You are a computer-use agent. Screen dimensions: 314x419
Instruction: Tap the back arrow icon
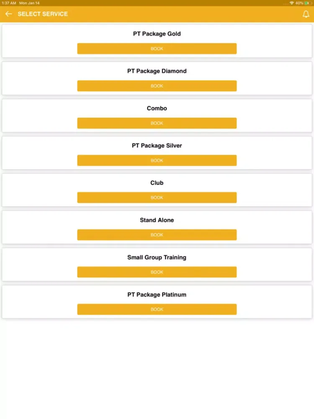pos(8,14)
